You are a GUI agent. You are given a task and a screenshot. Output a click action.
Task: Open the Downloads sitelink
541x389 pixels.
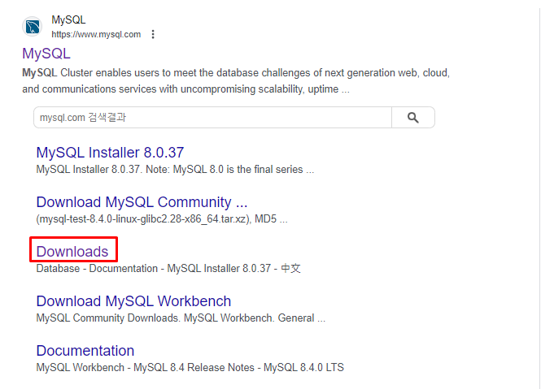[x=72, y=252]
